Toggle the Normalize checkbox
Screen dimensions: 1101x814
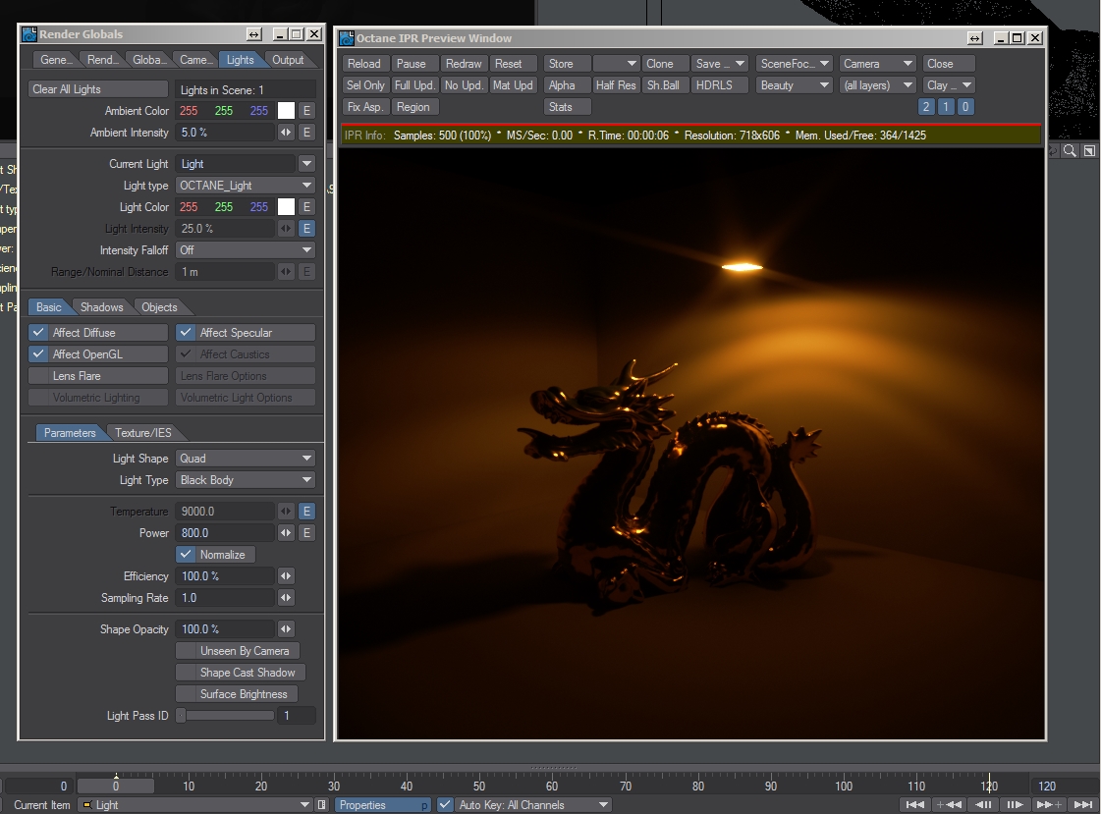[x=187, y=555]
